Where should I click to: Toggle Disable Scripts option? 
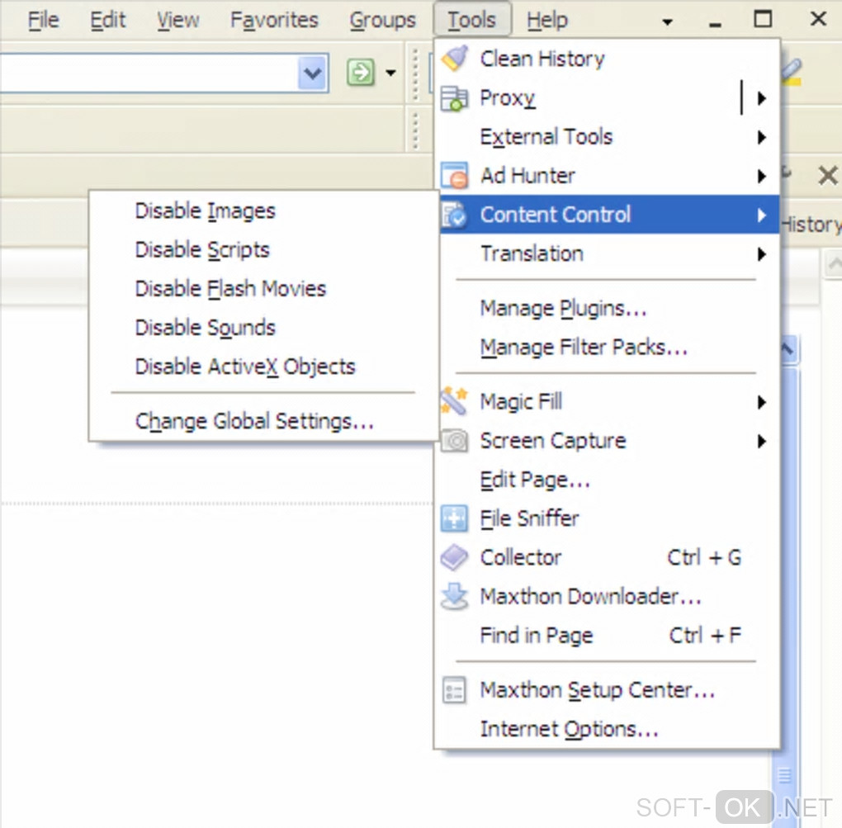(x=263, y=250)
